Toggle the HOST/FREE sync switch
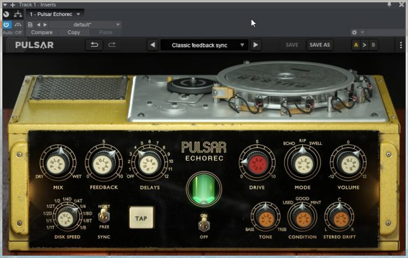 104,215
